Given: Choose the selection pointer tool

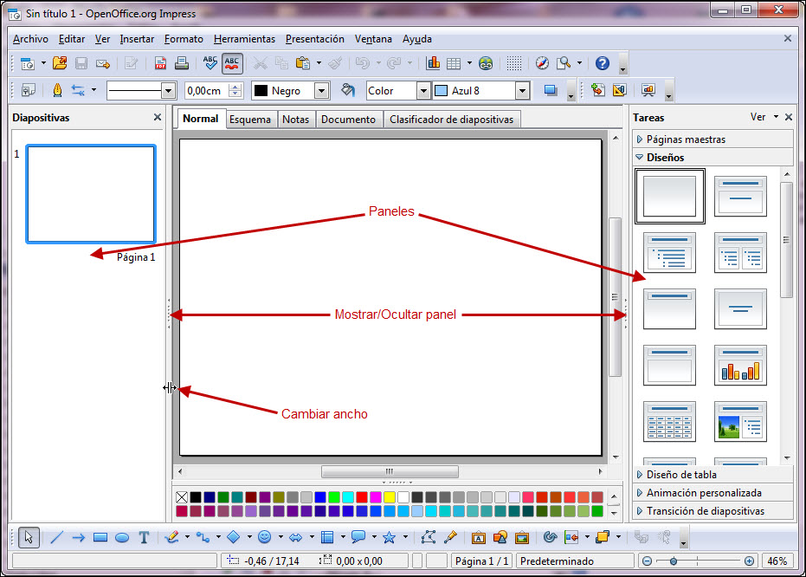Looking at the screenshot, I should click(29, 537).
